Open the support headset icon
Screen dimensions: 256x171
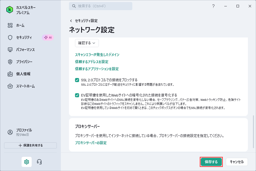39,162
